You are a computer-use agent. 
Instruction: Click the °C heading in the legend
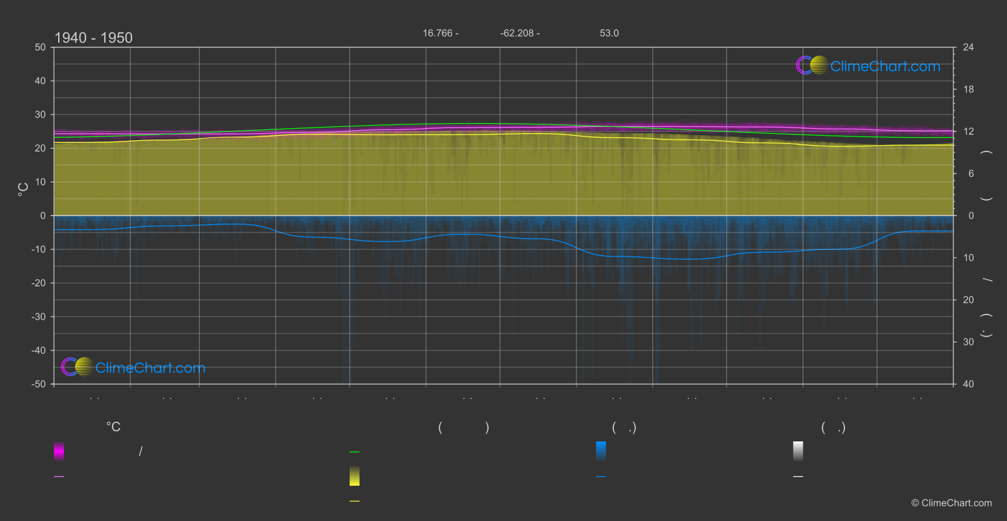pos(113,427)
